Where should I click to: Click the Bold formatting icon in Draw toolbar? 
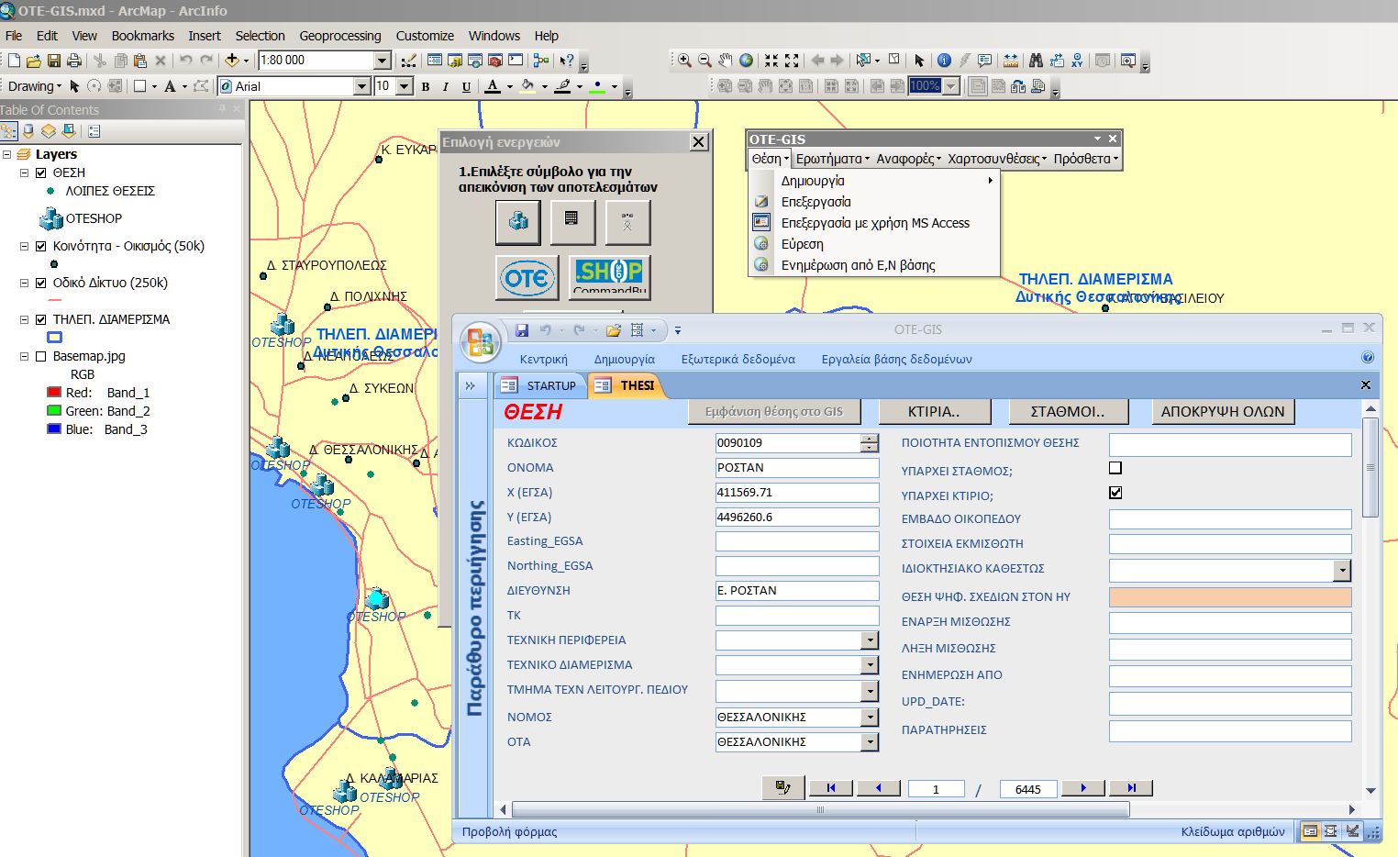[426, 86]
